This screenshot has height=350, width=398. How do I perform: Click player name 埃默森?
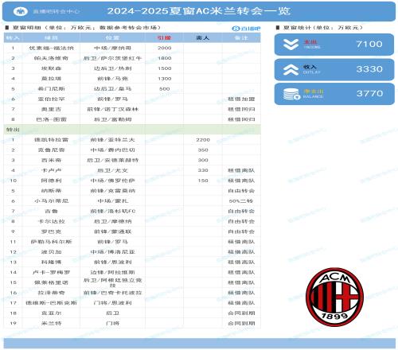[51, 68]
